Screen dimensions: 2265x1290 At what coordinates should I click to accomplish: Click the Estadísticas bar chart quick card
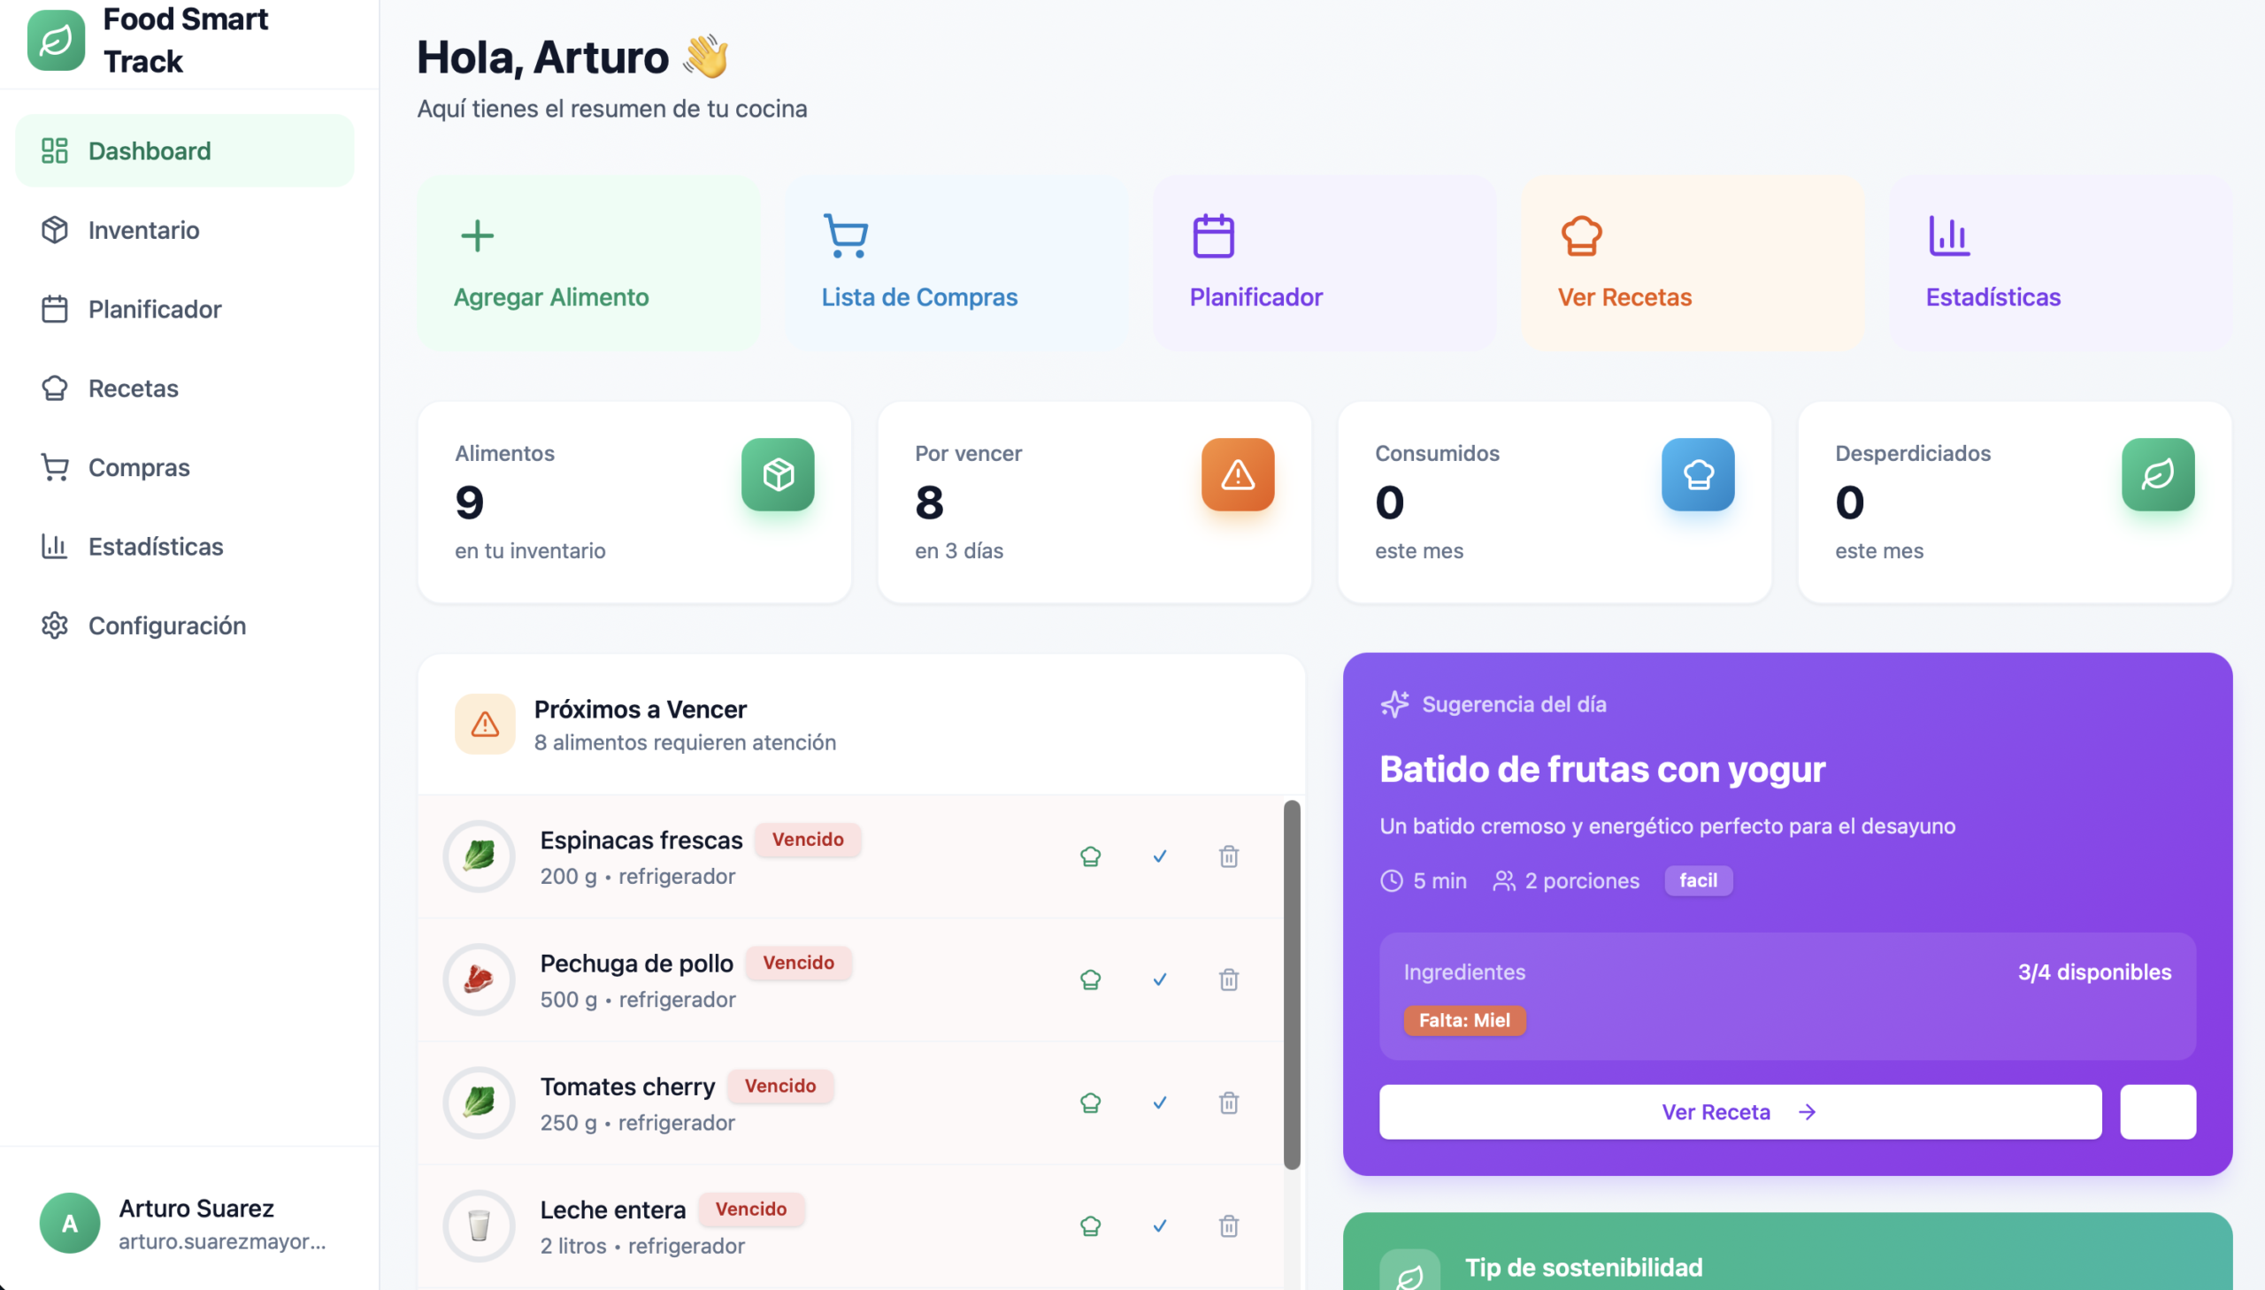(2060, 262)
